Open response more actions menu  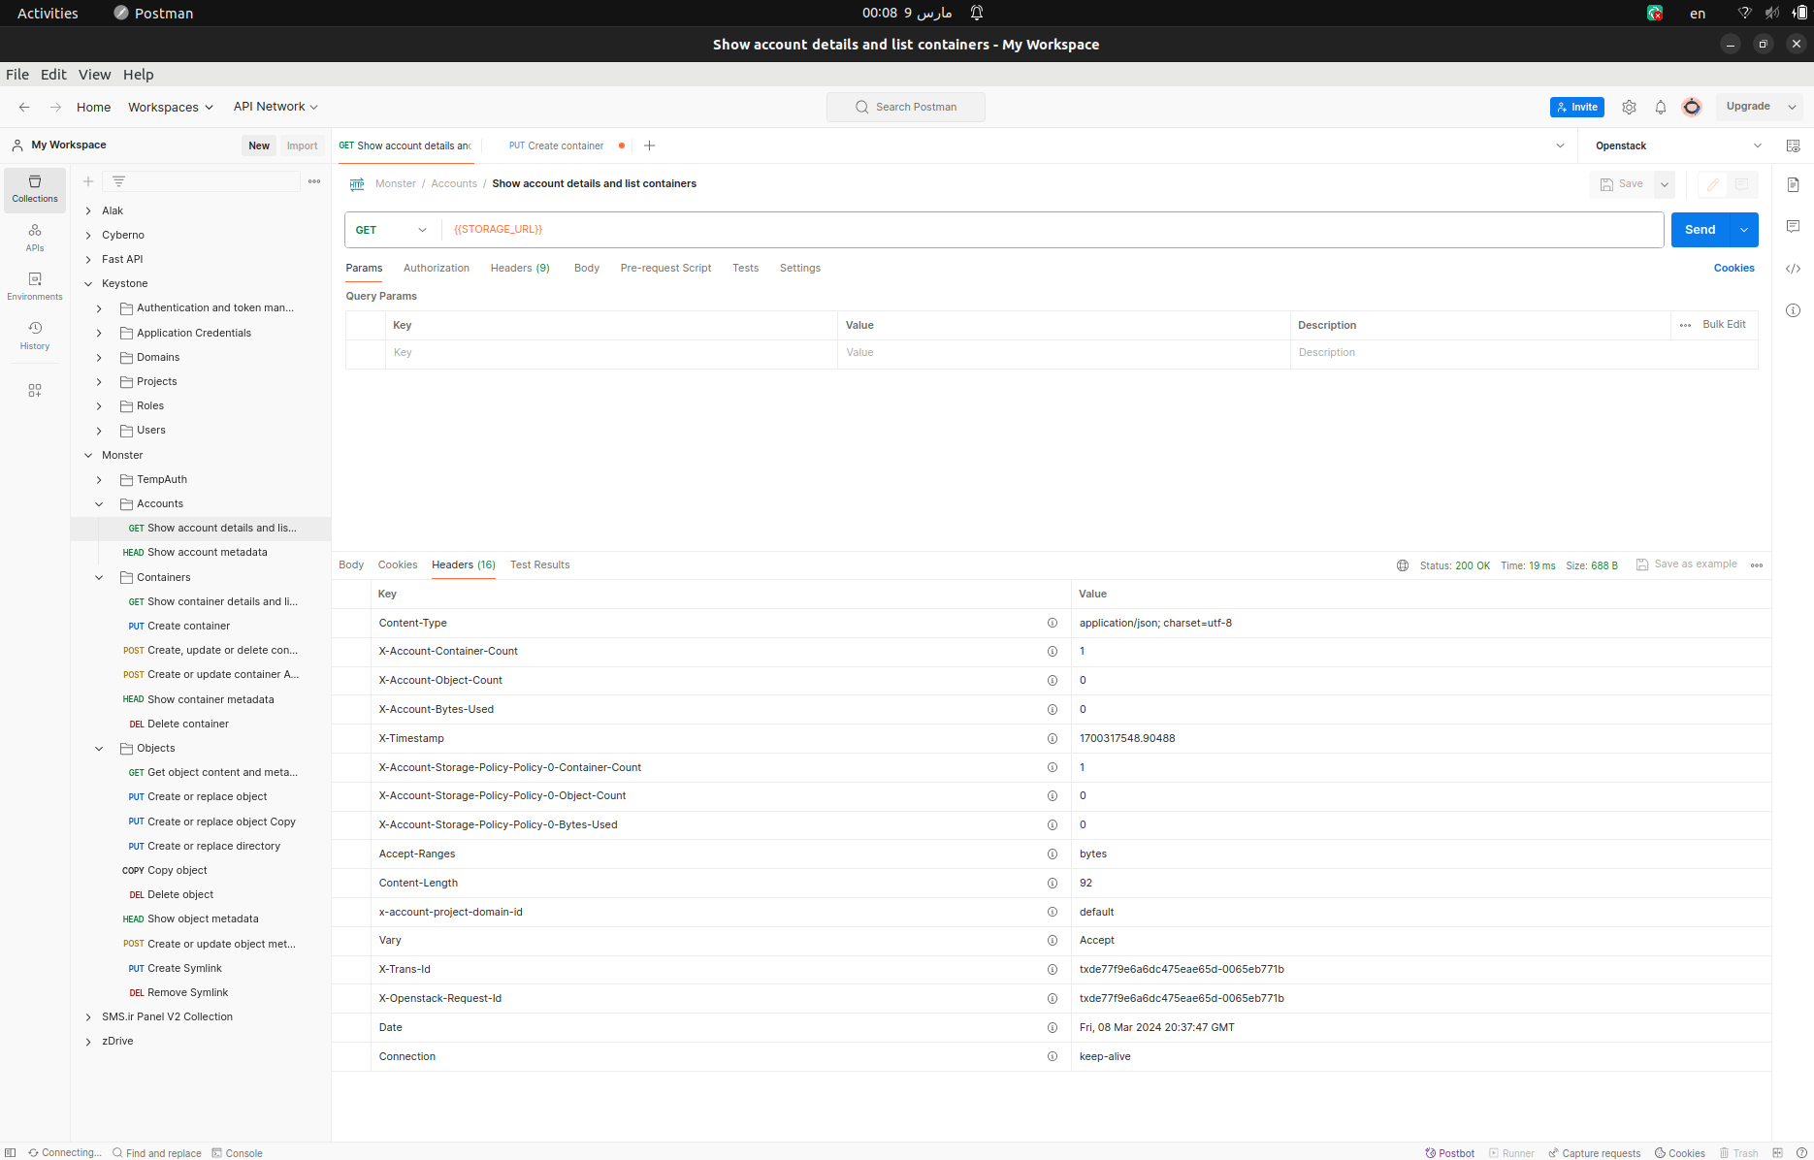point(1757,565)
